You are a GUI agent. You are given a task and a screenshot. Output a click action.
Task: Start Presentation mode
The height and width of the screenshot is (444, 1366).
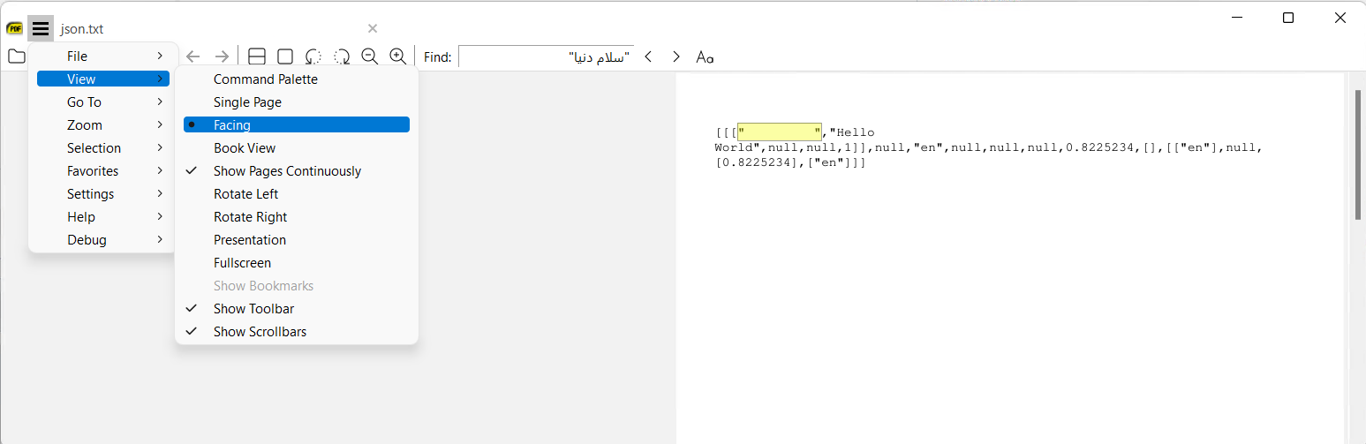(x=297, y=239)
